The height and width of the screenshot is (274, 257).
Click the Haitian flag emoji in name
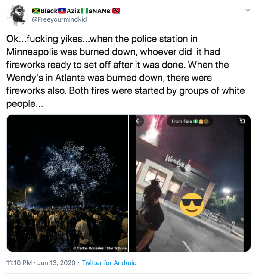pos(62,11)
